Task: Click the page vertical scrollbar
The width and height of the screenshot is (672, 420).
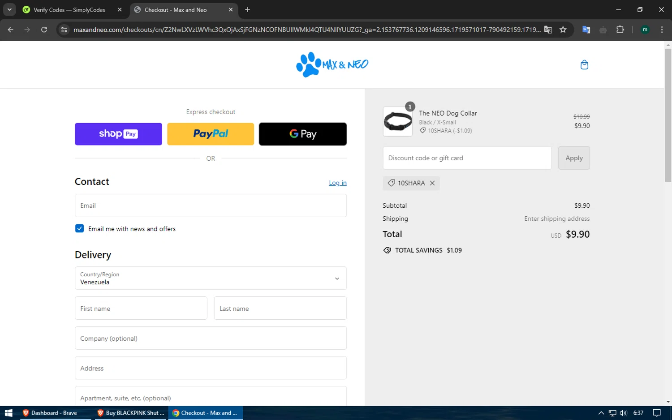Action: point(668,116)
